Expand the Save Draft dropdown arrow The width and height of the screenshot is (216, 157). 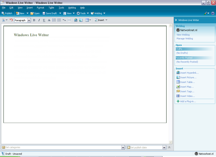point(60,13)
